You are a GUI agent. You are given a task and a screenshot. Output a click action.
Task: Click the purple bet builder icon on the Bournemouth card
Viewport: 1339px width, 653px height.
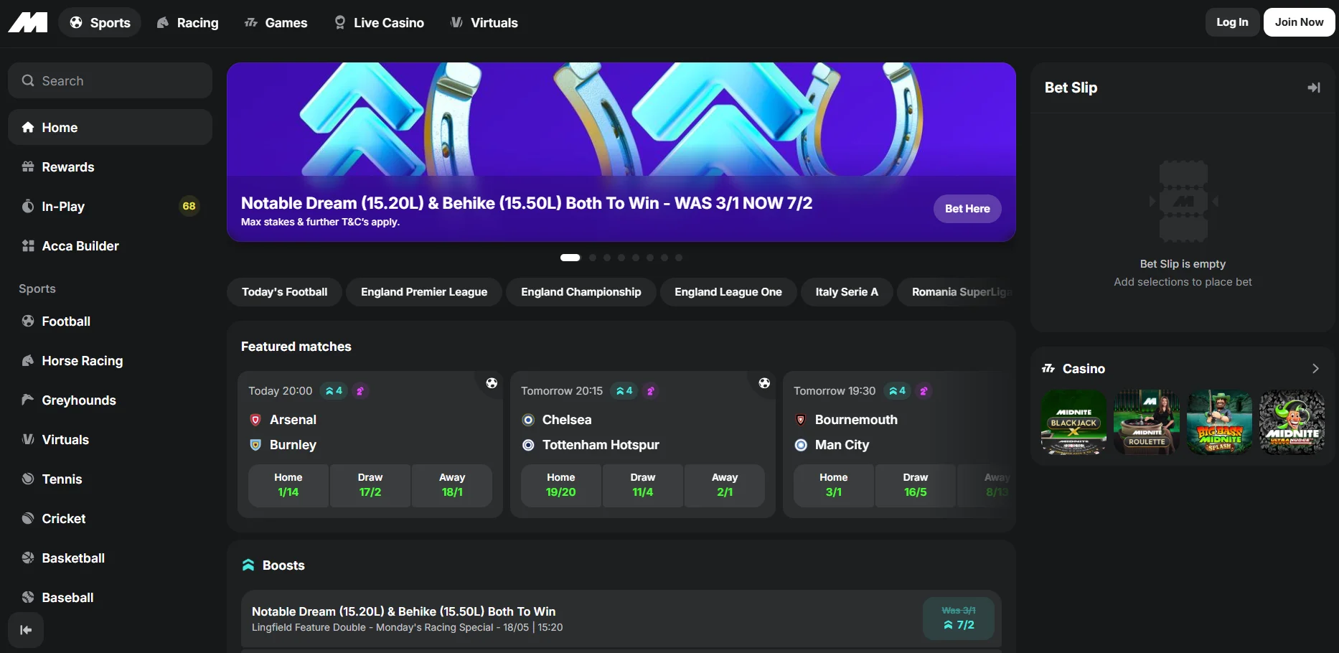coord(924,391)
